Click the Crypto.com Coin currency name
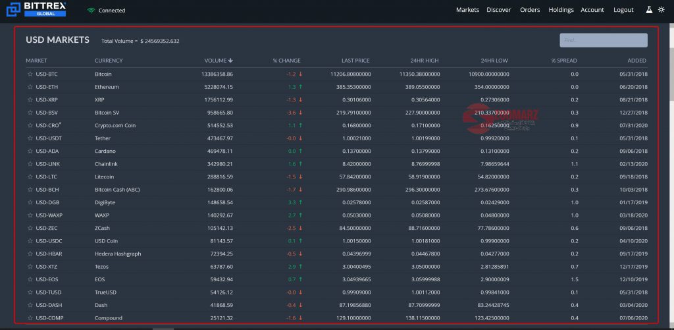This screenshot has height=330, width=674. (x=115, y=126)
